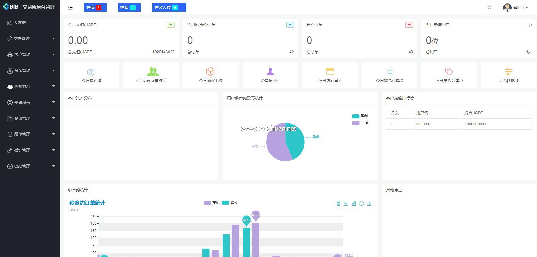Open 平台设置 menu label
The width and height of the screenshot is (537, 257).
22,102
